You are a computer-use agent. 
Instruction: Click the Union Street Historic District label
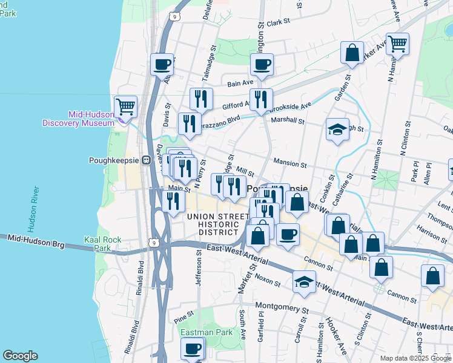click(x=219, y=224)
